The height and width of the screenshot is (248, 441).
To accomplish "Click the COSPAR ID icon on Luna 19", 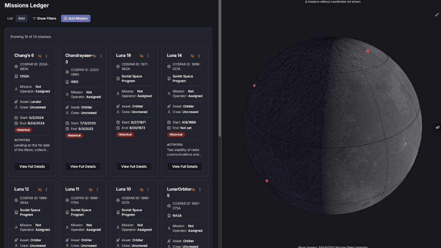I will pos(118,67).
